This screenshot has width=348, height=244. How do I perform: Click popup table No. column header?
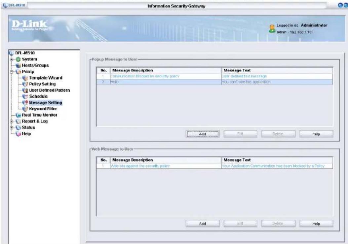(x=103, y=70)
